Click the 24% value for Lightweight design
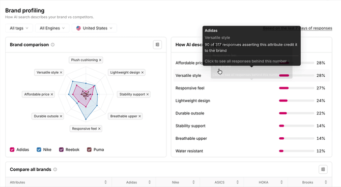This screenshot has width=341, height=187. pos(321,101)
